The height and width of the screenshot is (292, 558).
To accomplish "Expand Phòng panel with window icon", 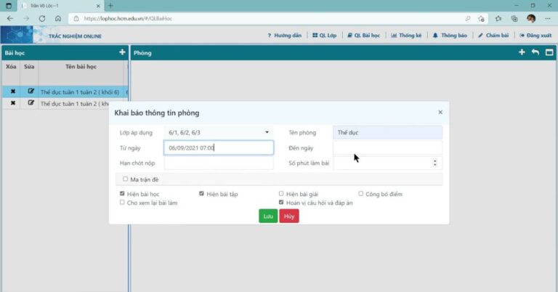I will pyautogui.click(x=549, y=52).
